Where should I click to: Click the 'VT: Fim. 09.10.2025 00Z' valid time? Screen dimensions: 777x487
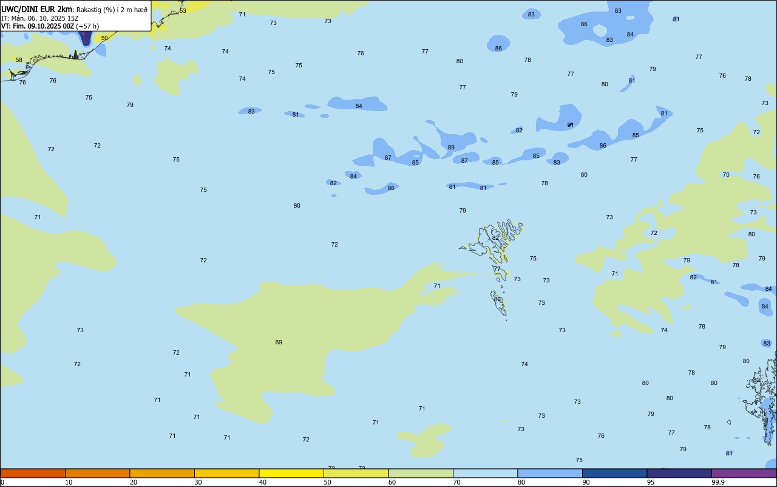point(38,26)
